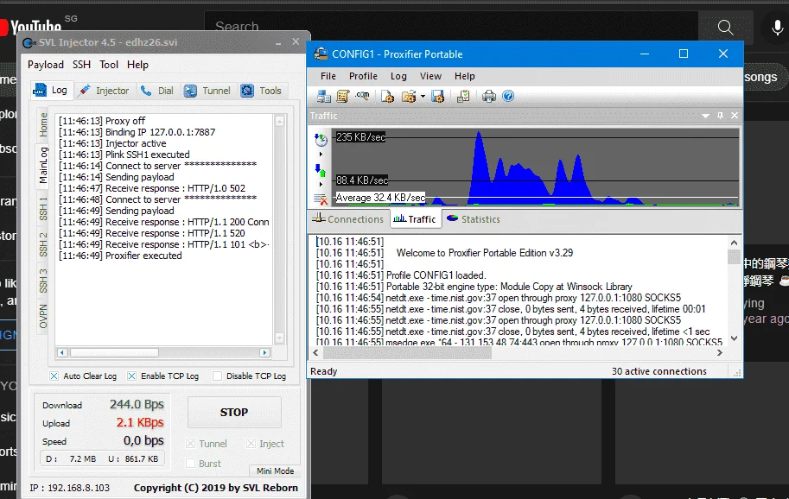The height and width of the screenshot is (499, 789).
Task: Click the Proxifier log scroll right arrow
Action: pos(720,353)
